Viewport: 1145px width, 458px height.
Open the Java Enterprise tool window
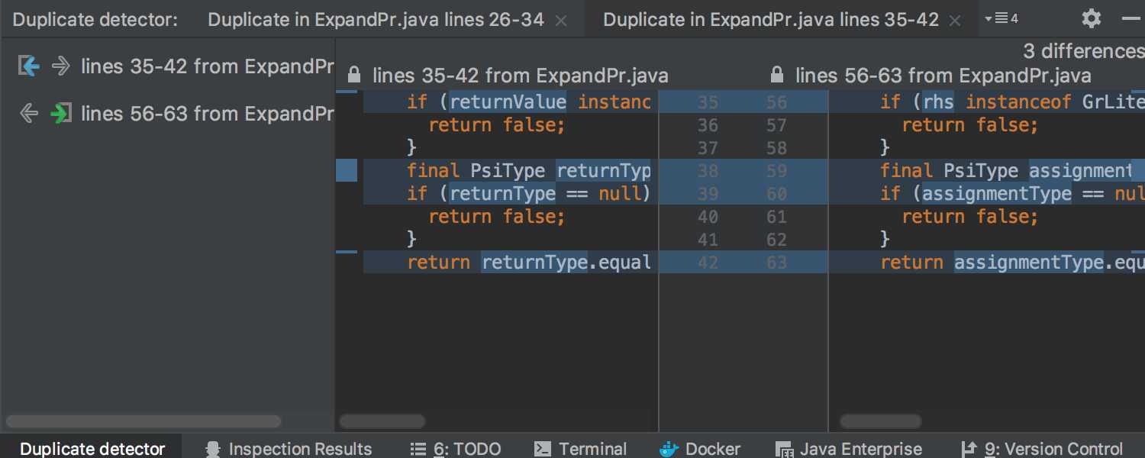(x=849, y=449)
